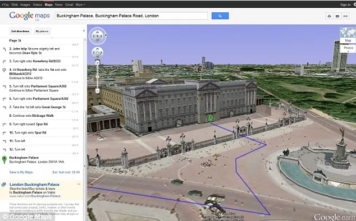Click the My places button

point(42,31)
